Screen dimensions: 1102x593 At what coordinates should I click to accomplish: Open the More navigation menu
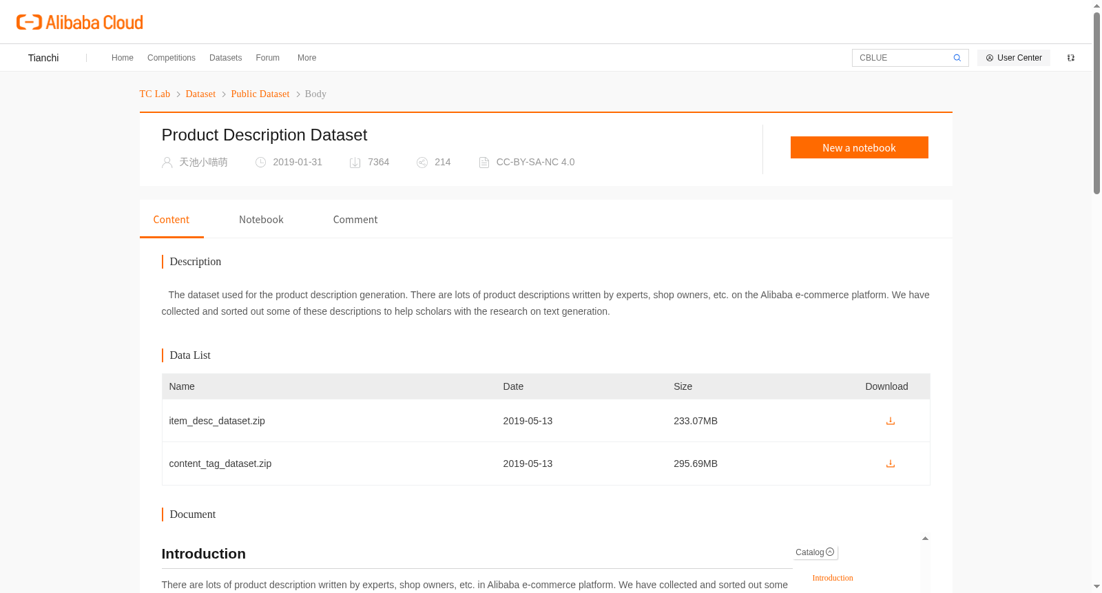pos(307,58)
